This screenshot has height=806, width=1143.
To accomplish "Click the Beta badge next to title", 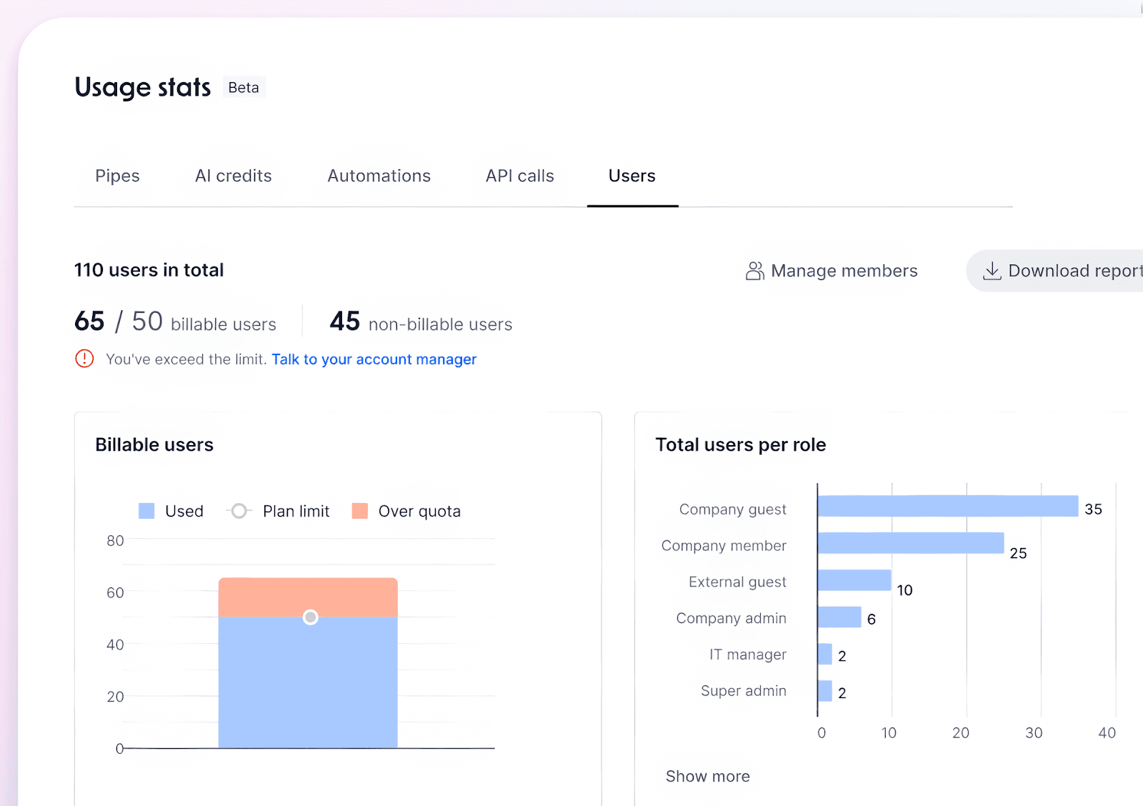I will coord(244,87).
